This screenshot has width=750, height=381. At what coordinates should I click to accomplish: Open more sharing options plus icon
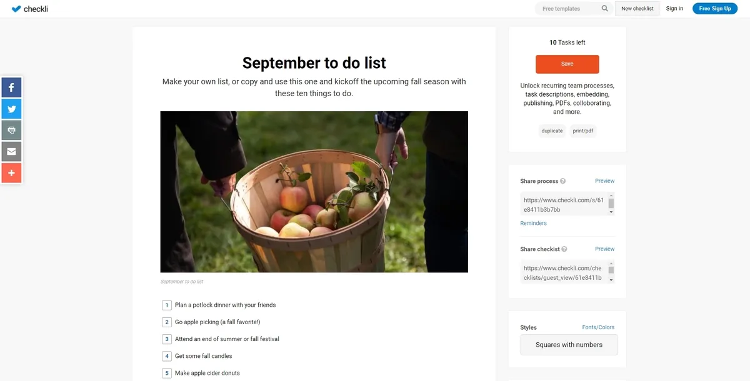[x=11, y=172]
